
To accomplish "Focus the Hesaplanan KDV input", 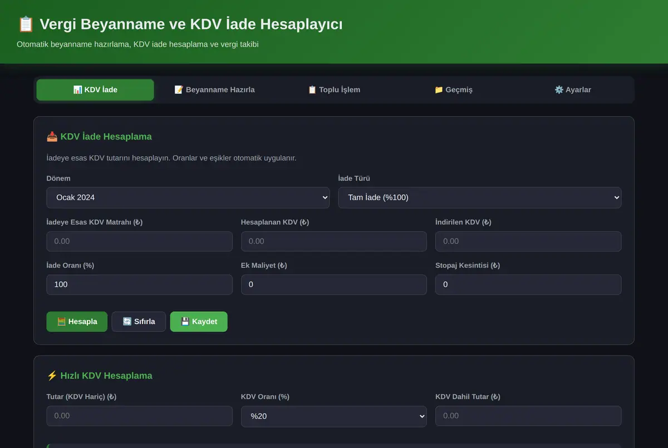I will tap(334, 241).
